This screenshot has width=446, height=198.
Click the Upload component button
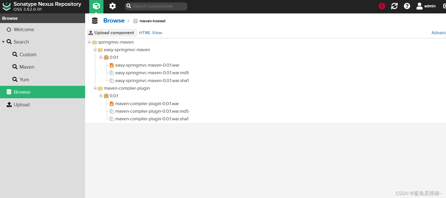(x=112, y=33)
